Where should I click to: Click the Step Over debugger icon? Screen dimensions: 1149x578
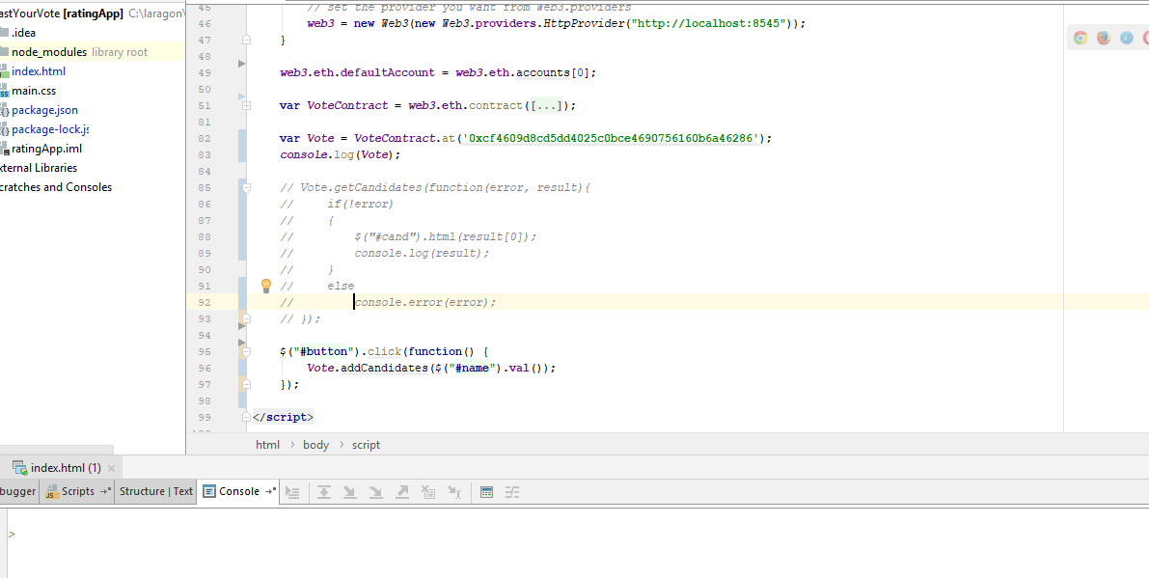tap(325, 492)
